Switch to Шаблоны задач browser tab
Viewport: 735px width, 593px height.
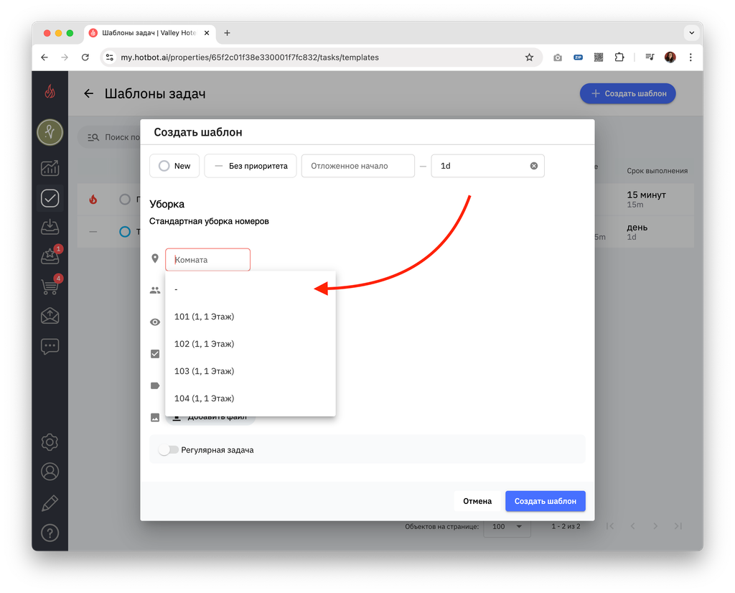(149, 33)
